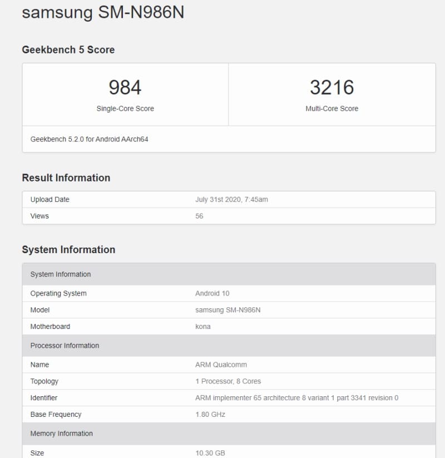The height and width of the screenshot is (458, 445).
Task: Click the 'samsung SM-N986N' page title
Action: pyautogui.click(x=103, y=13)
